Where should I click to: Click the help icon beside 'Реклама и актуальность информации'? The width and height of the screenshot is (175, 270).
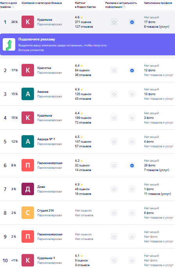[124, 7]
